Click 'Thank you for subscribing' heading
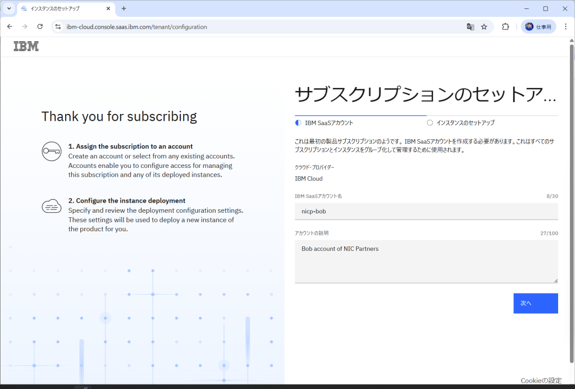Image resolution: width=575 pixels, height=389 pixels. pos(119,116)
